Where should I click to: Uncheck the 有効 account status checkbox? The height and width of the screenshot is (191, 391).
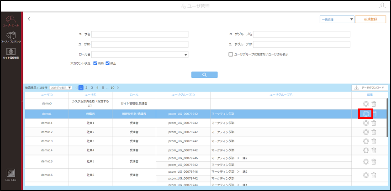coord(95,63)
